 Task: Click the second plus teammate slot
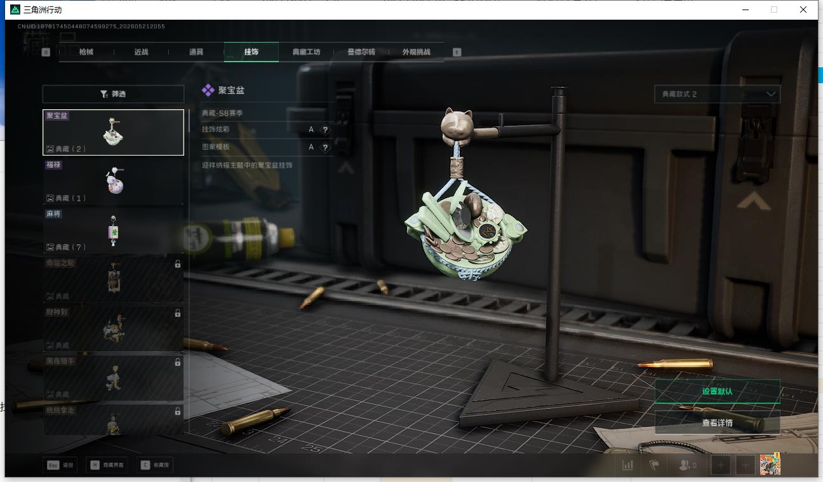tap(745, 465)
